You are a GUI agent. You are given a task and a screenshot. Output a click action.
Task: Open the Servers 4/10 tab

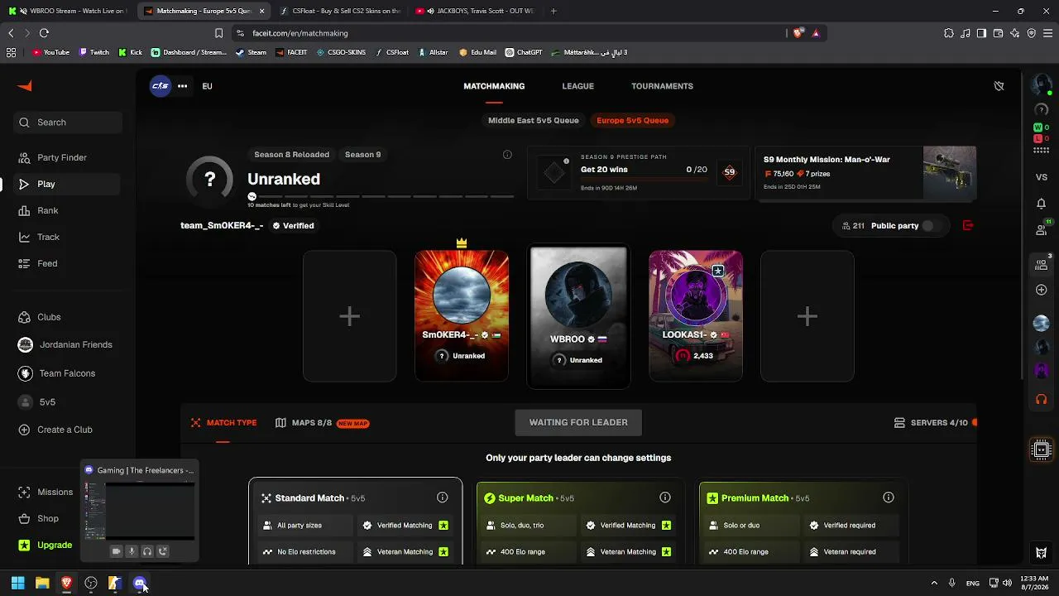click(931, 423)
